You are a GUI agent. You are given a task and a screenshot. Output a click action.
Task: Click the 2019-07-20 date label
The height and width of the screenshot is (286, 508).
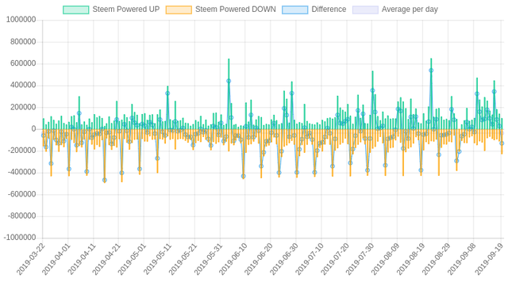point(335,260)
